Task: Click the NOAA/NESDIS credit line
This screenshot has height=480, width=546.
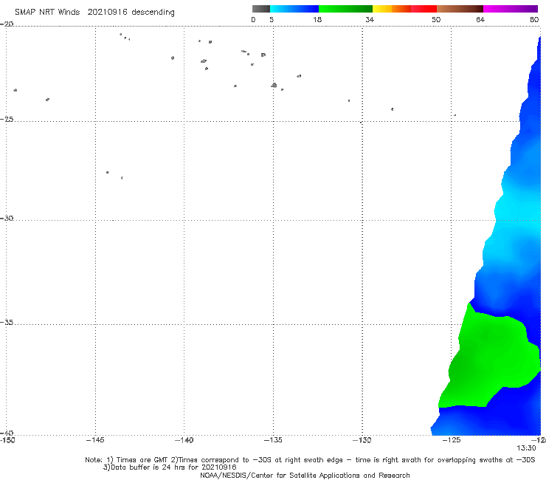Action: 305,475
